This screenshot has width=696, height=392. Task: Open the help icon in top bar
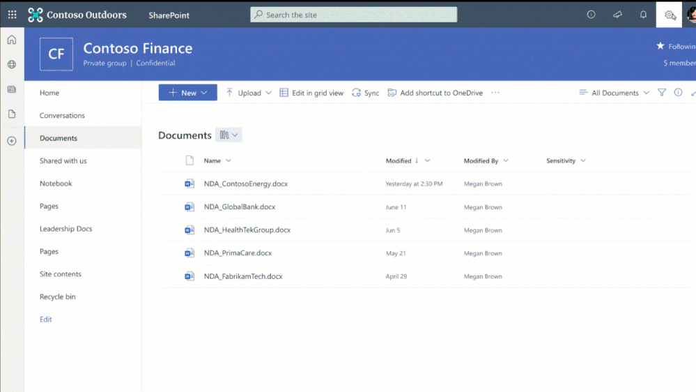click(591, 15)
